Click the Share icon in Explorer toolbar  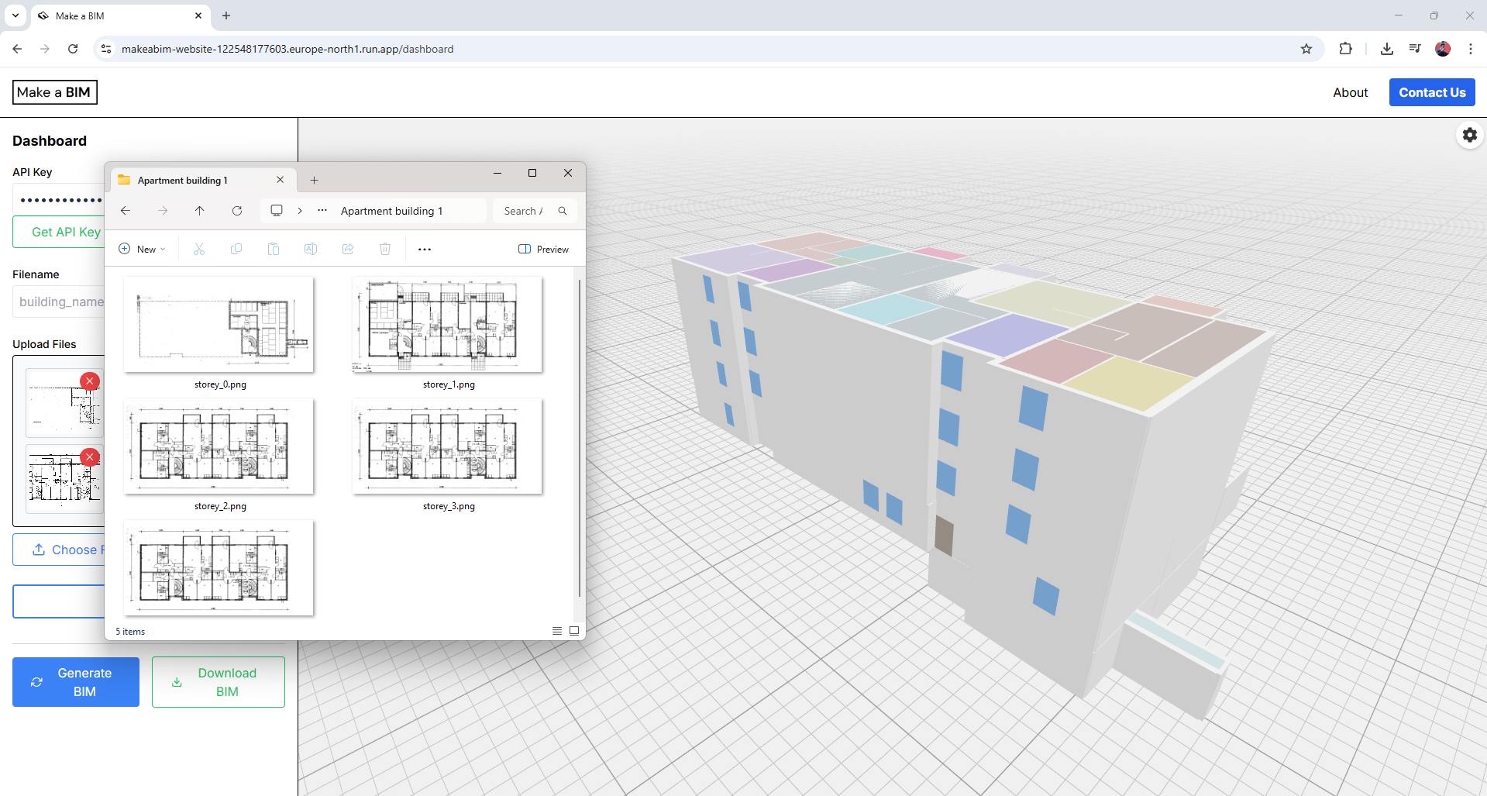tap(348, 249)
